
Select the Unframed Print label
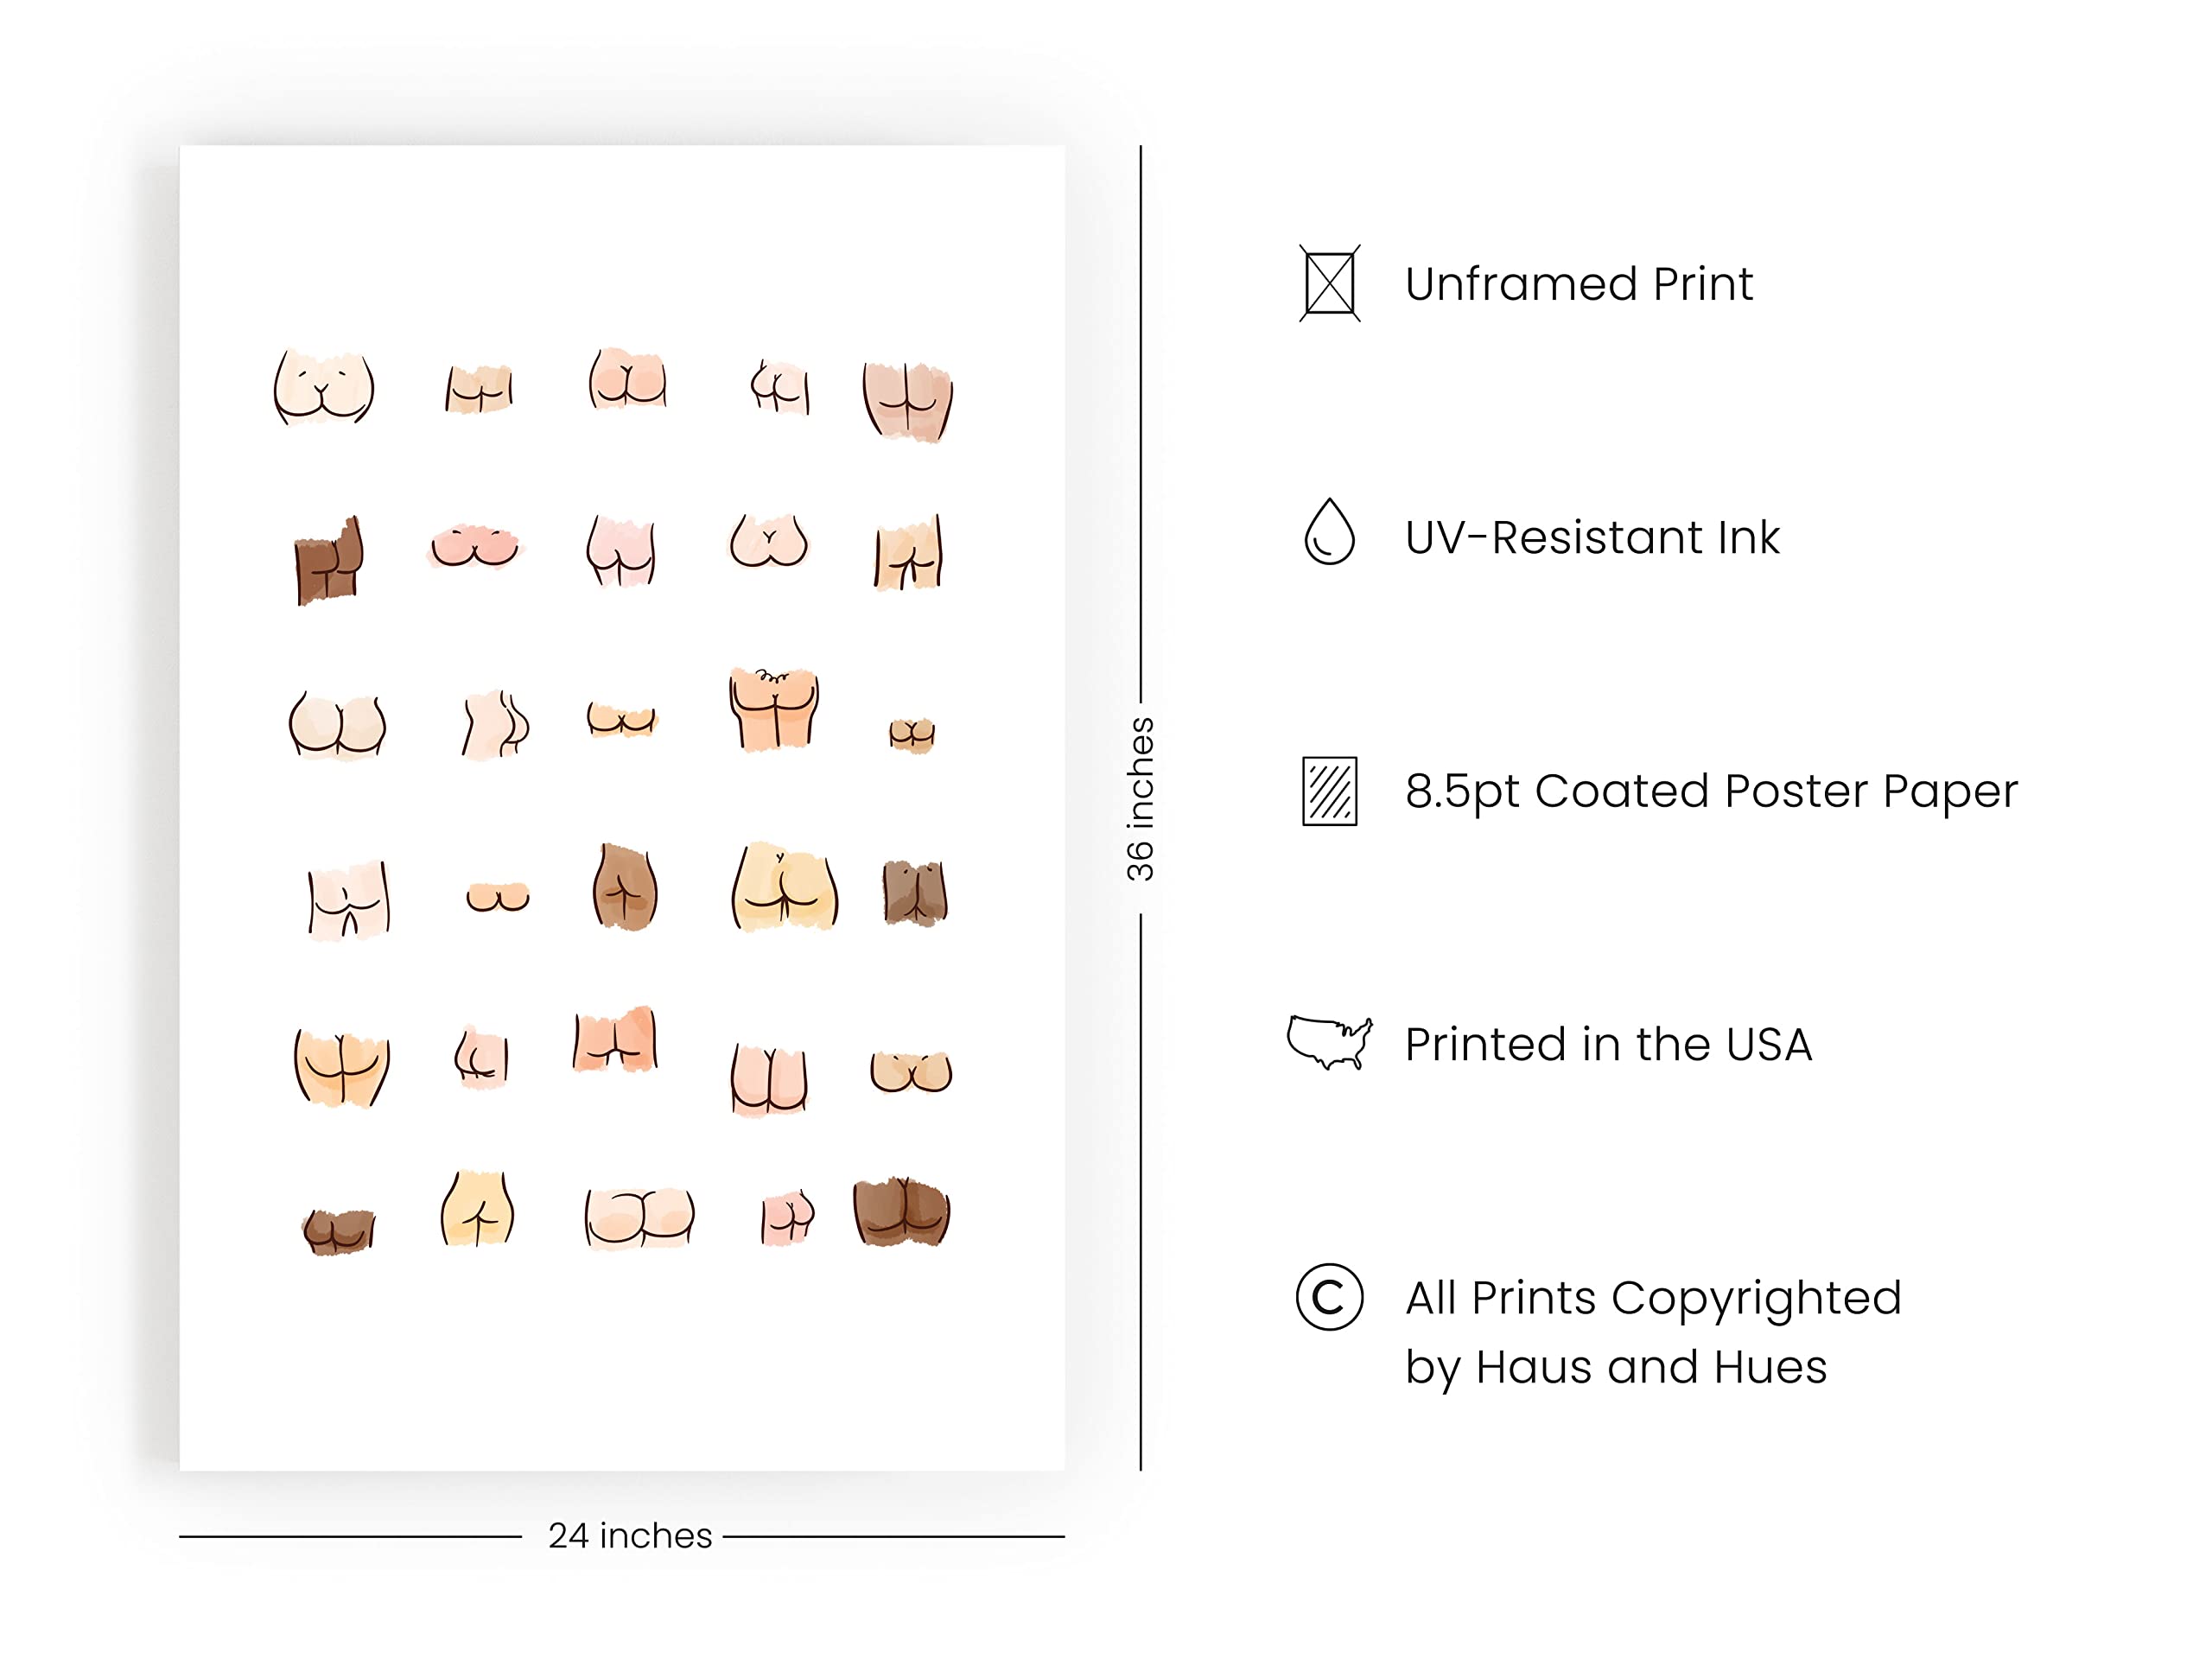pos(1579,284)
